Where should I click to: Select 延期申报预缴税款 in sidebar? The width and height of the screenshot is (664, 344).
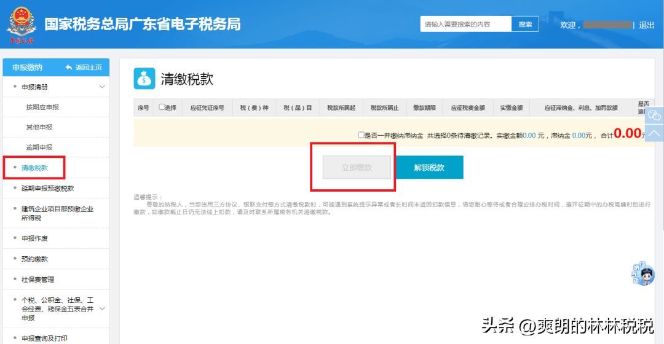[x=47, y=189]
